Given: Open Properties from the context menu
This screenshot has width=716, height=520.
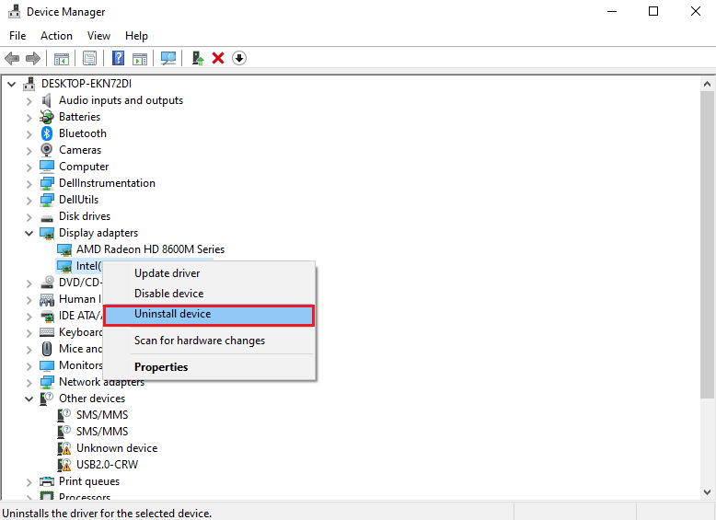Looking at the screenshot, I should [x=210, y=367].
